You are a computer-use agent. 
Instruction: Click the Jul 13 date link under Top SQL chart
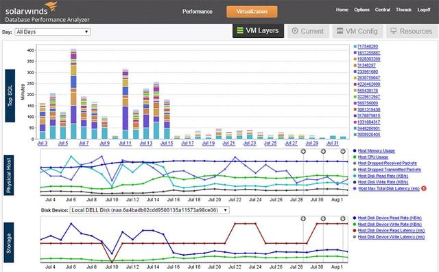[x=146, y=144]
